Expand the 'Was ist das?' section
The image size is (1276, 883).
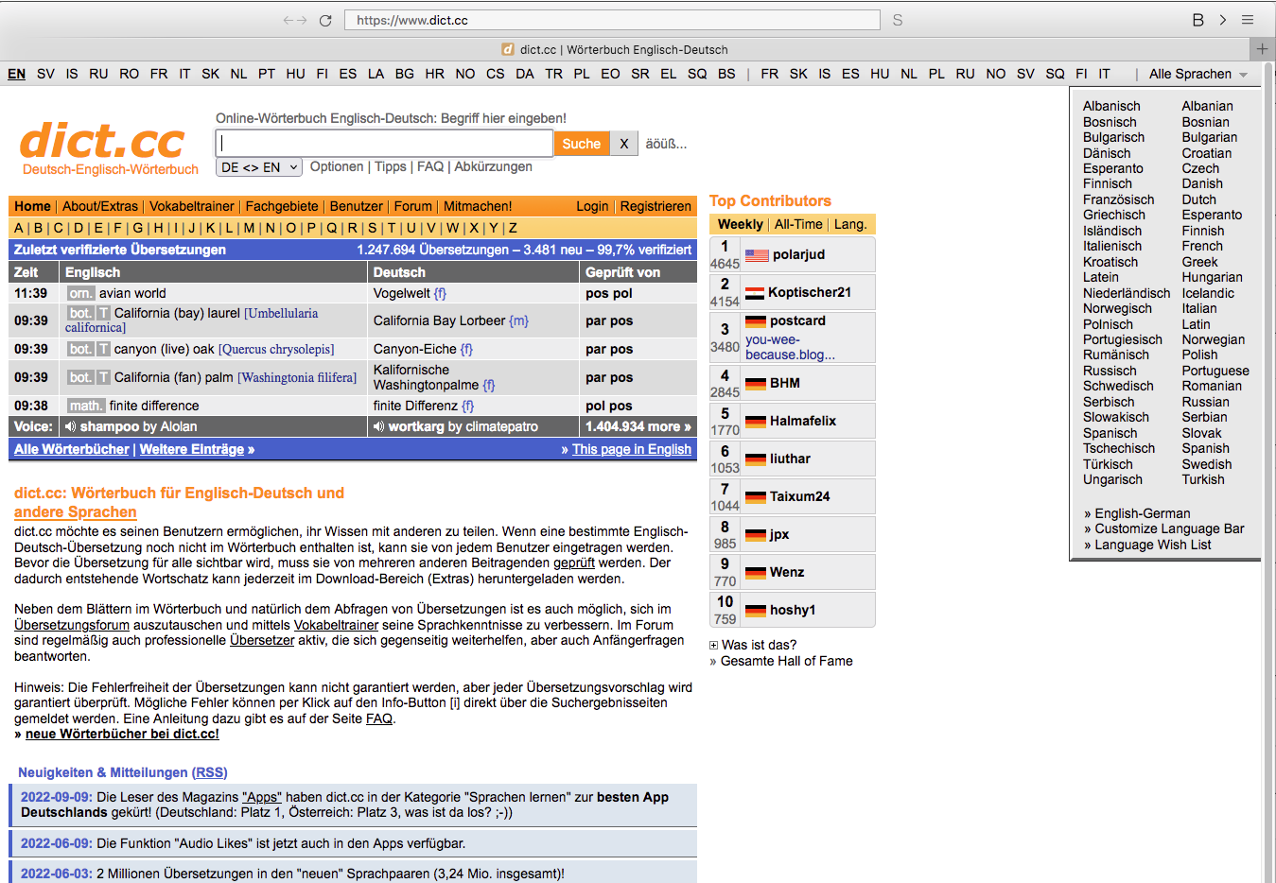point(714,646)
